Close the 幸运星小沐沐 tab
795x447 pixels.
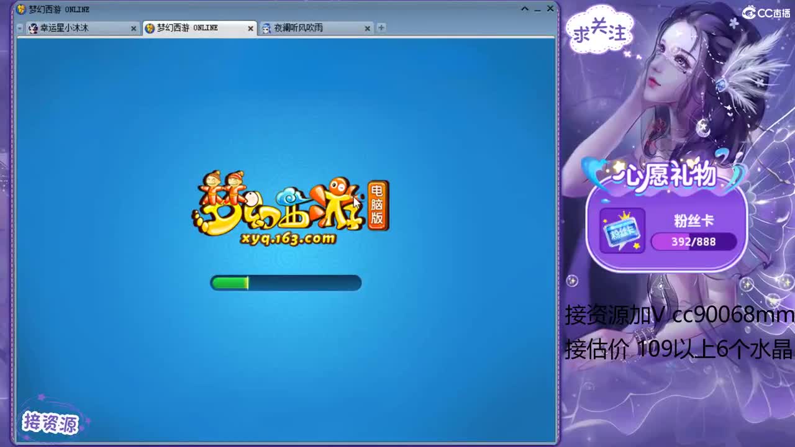[x=134, y=28]
